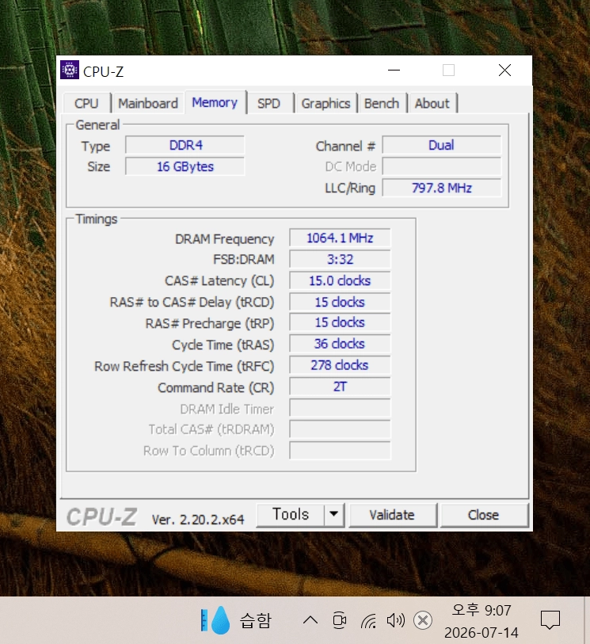
Task: Click the 습함 weather text in taskbar
Action: [x=256, y=620]
